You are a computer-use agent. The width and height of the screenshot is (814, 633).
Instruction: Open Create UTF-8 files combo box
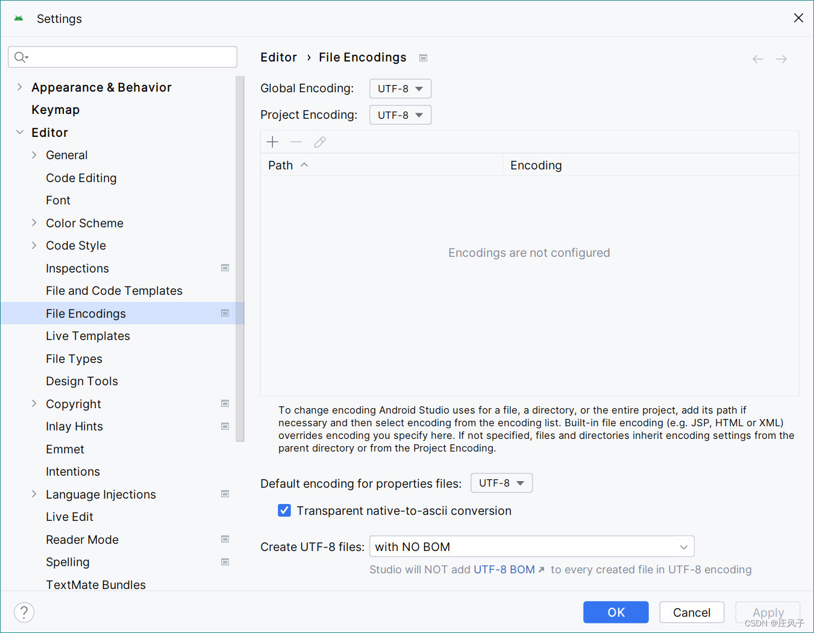coord(531,547)
